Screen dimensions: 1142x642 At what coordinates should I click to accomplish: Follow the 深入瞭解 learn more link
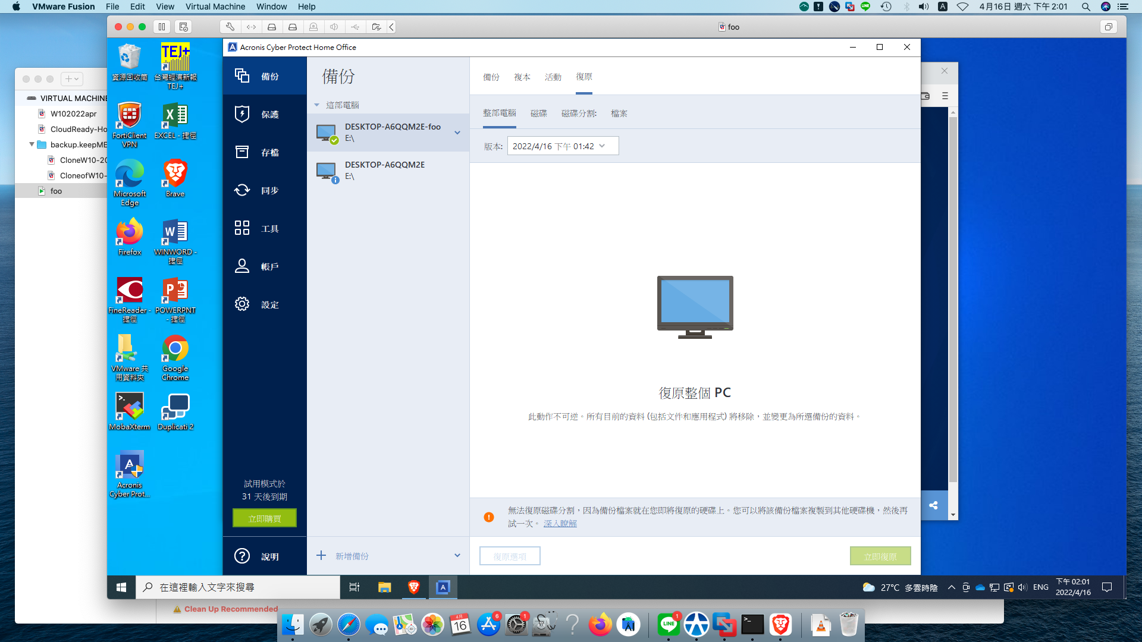560,524
